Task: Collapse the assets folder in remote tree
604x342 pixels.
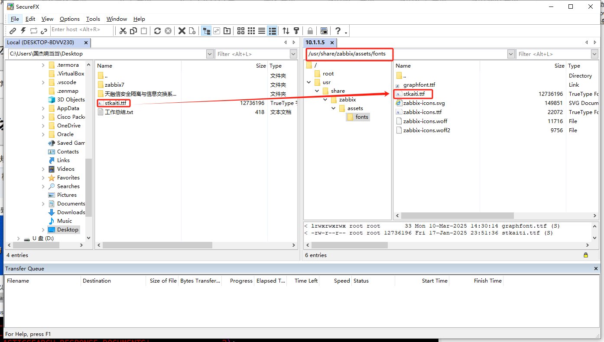Action: [334, 108]
